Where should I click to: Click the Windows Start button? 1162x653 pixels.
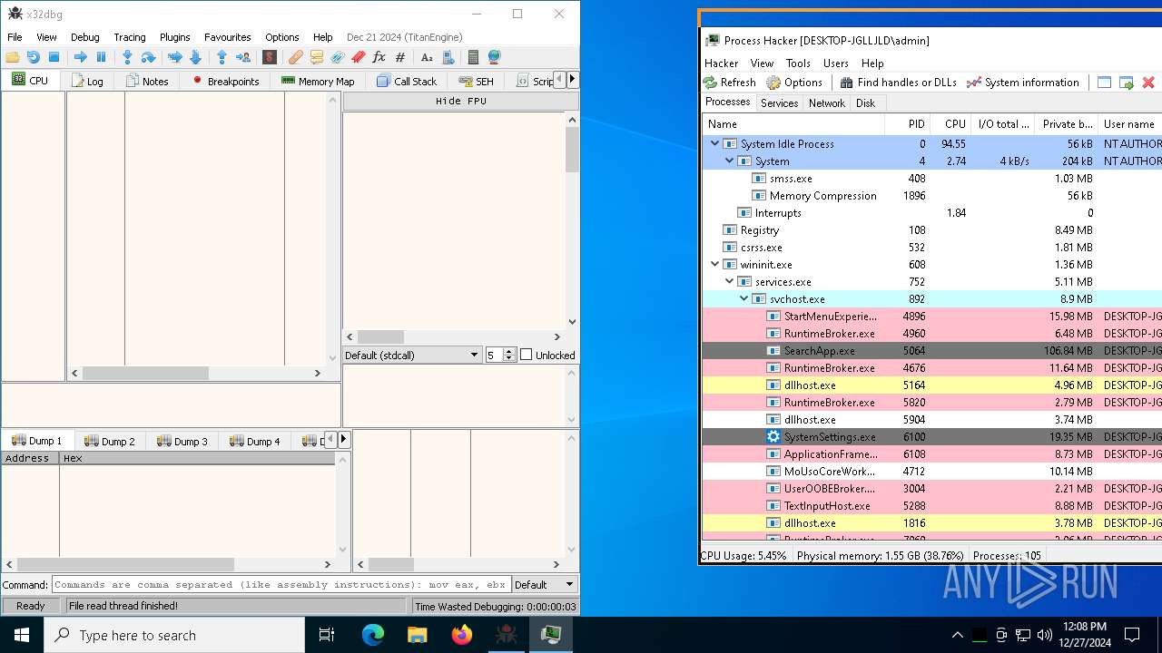22,635
